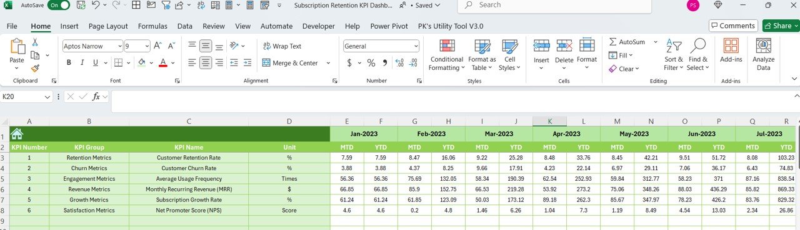Select Center horizontal alignment icon

click(206, 63)
